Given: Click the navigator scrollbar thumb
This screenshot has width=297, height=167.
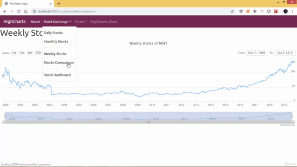Looking at the screenshot, I should click(148, 122).
